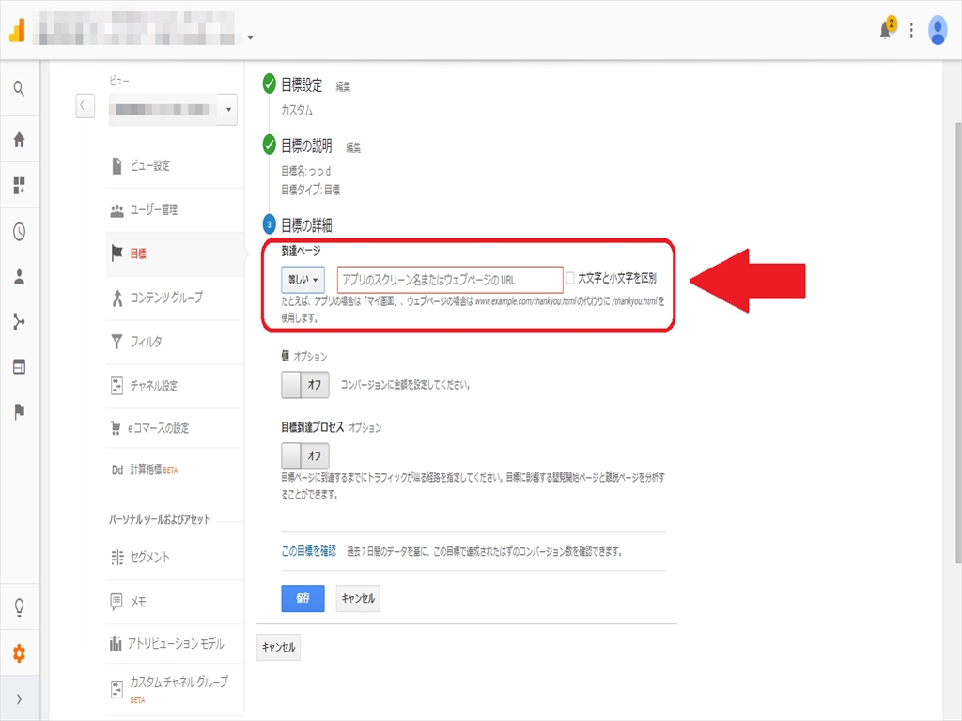Expand the left sidebar with chevron
962x721 pixels.
19,699
